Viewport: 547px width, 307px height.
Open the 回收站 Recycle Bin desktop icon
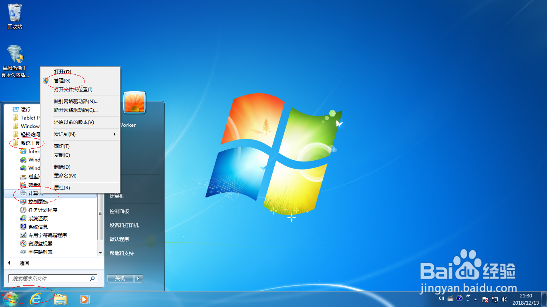click(x=15, y=16)
